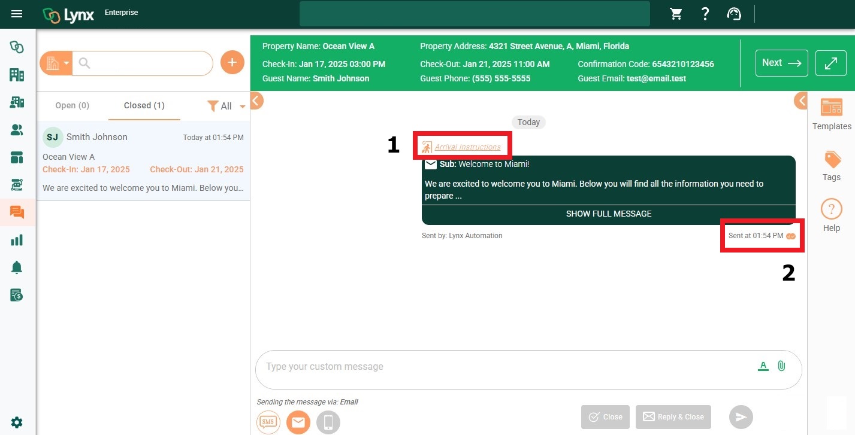Viewport: 855px width, 435px height.
Task: Select Email as sending channel
Action: (x=298, y=422)
